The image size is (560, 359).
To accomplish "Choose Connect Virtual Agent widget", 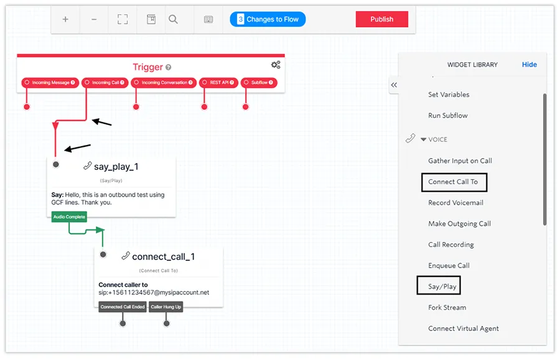I will (463, 329).
